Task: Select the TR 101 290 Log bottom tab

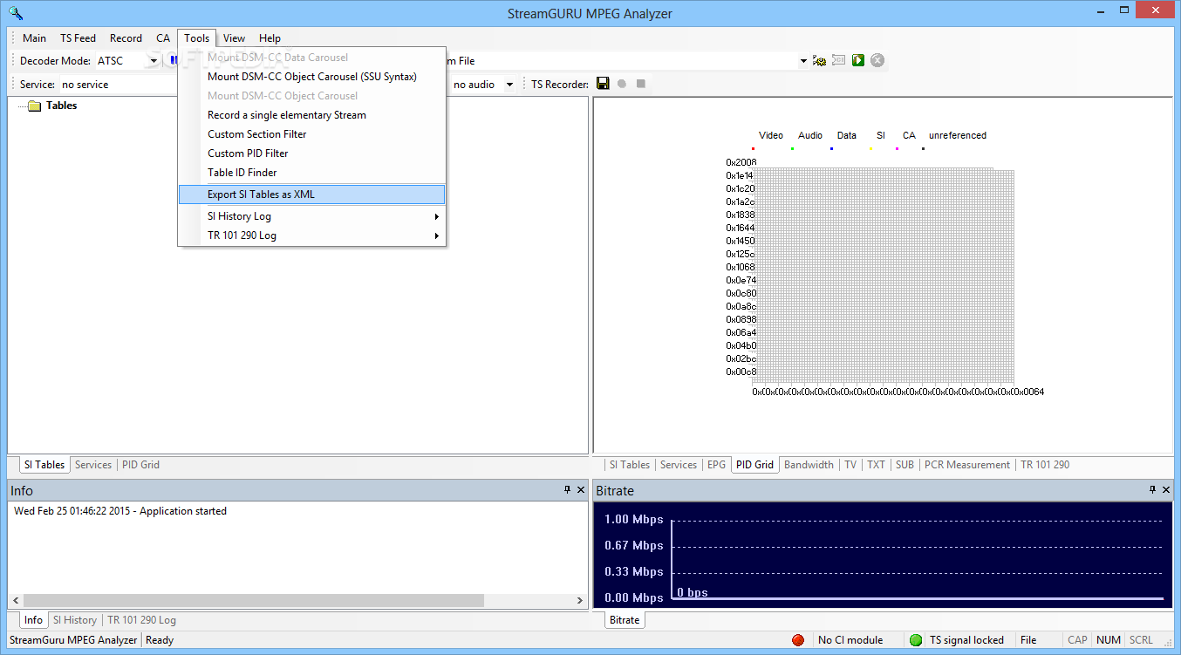Action: click(141, 620)
